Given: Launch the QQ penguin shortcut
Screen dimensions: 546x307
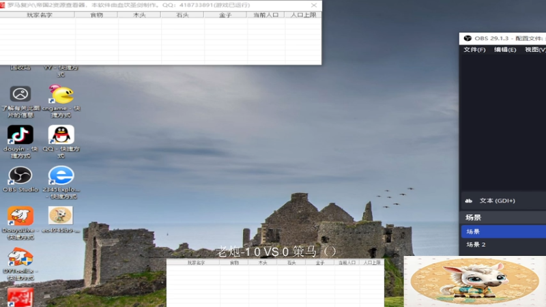Looking at the screenshot, I should click(61, 135).
